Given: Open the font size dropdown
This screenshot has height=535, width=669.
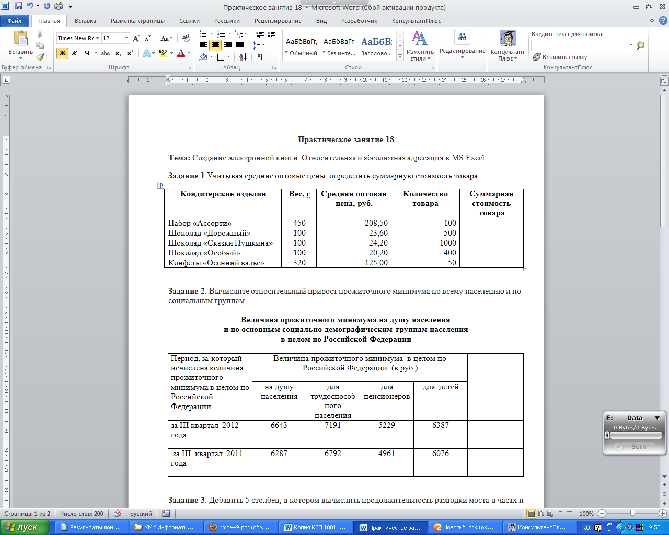Looking at the screenshot, I should click(x=126, y=38).
